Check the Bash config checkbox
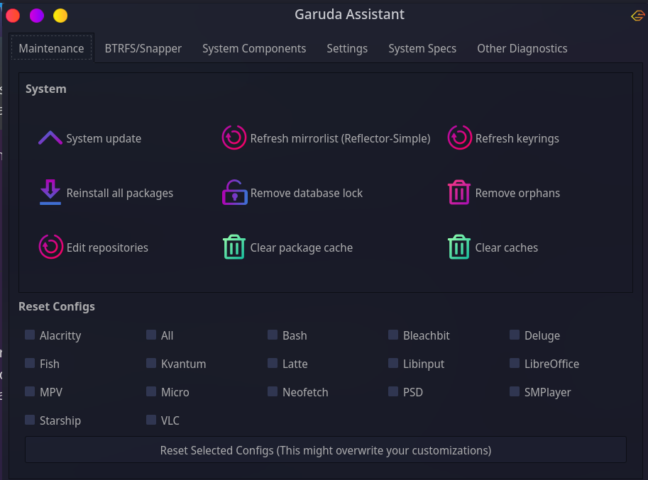Image resolution: width=648 pixels, height=480 pixels. click(x=273, y=335)
